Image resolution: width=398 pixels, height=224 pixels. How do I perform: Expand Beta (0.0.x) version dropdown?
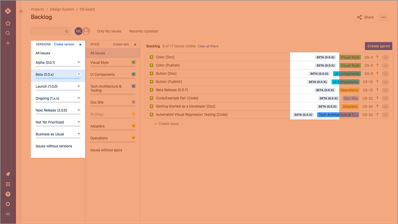79,74
